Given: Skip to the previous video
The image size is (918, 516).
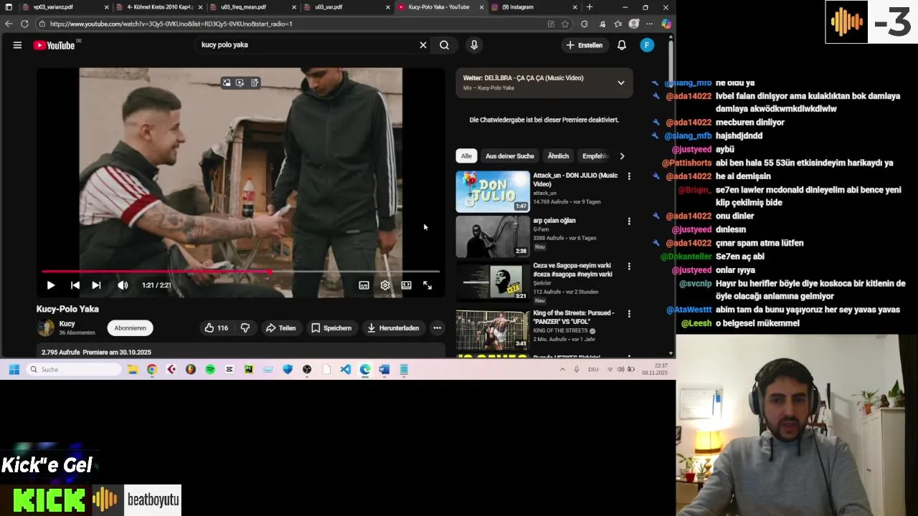Looking at the screenshot, I should click(x=75, y=285).
